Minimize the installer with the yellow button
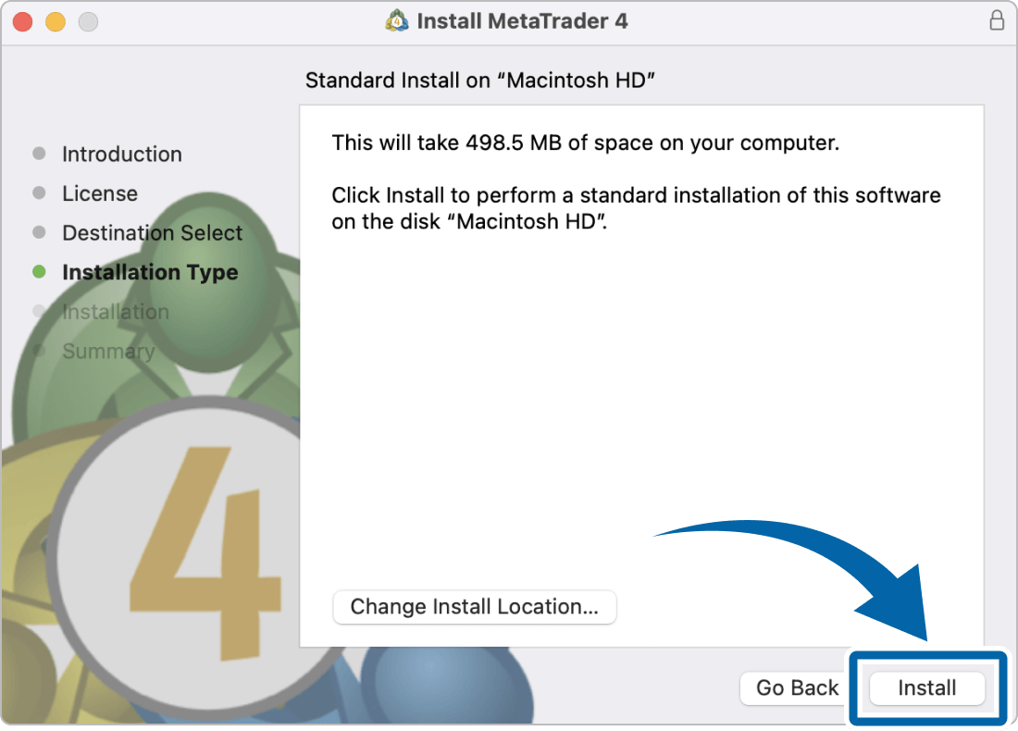Screen dimensions: 1018x731 (56, 21)
